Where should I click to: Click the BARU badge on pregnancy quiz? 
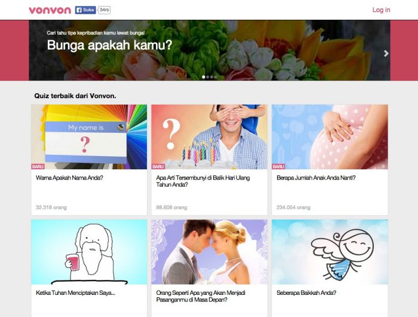278,166
